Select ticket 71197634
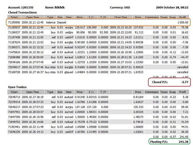Screen dimensions: 193x145 (14, 42)
